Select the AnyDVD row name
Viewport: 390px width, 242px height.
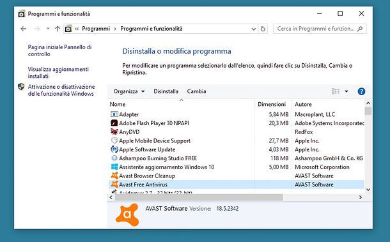129,132
